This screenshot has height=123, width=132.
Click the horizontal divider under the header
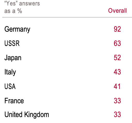click(67, 17)
